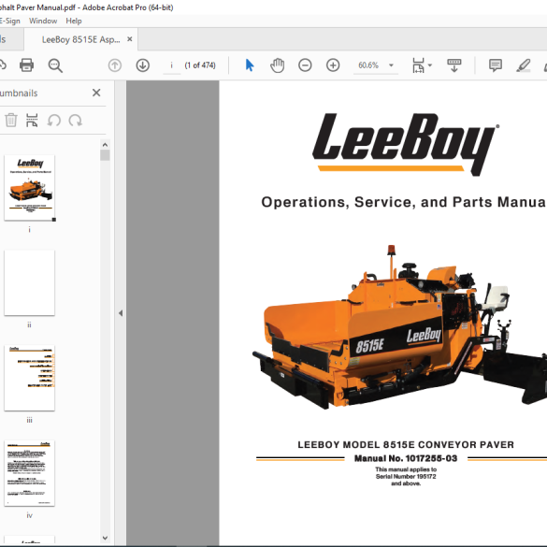
Task: Expand the fit page tool dropdown arrow
Action: pyautogui.click(x=430, y=65)
